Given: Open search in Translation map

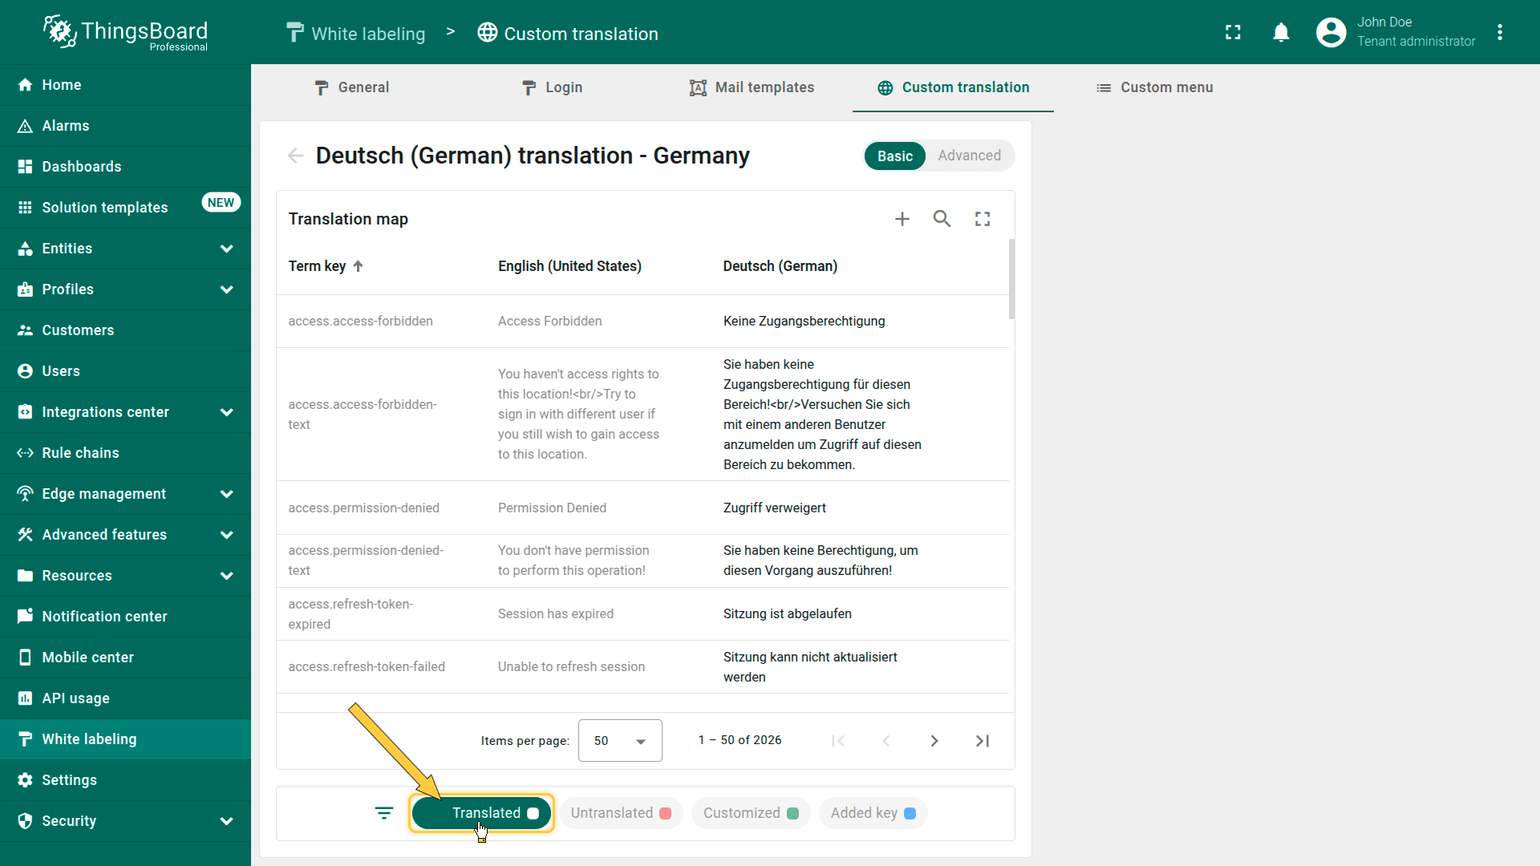Looking at the screenshot, I should pyautogui.click(x=942, y=219).
